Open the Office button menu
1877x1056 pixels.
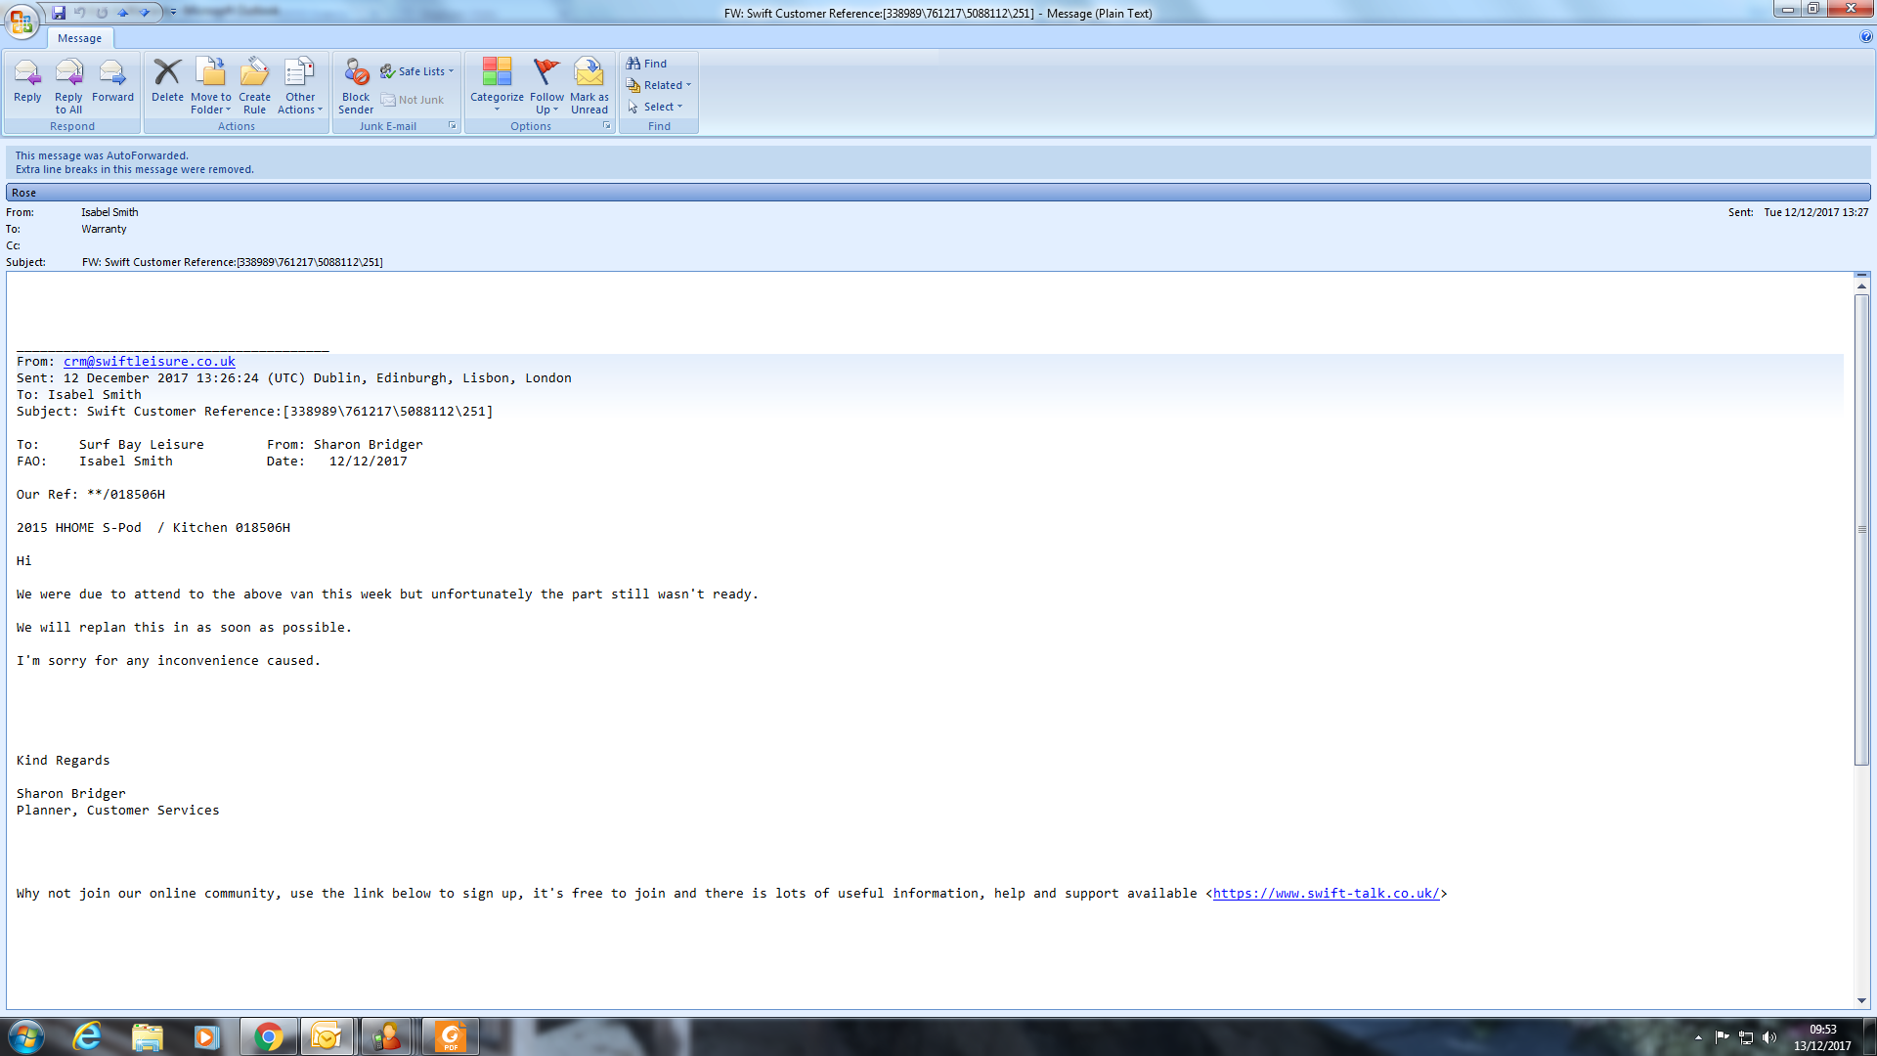22,21
